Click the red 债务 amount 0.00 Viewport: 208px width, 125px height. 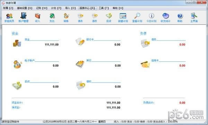pos(182,45)
